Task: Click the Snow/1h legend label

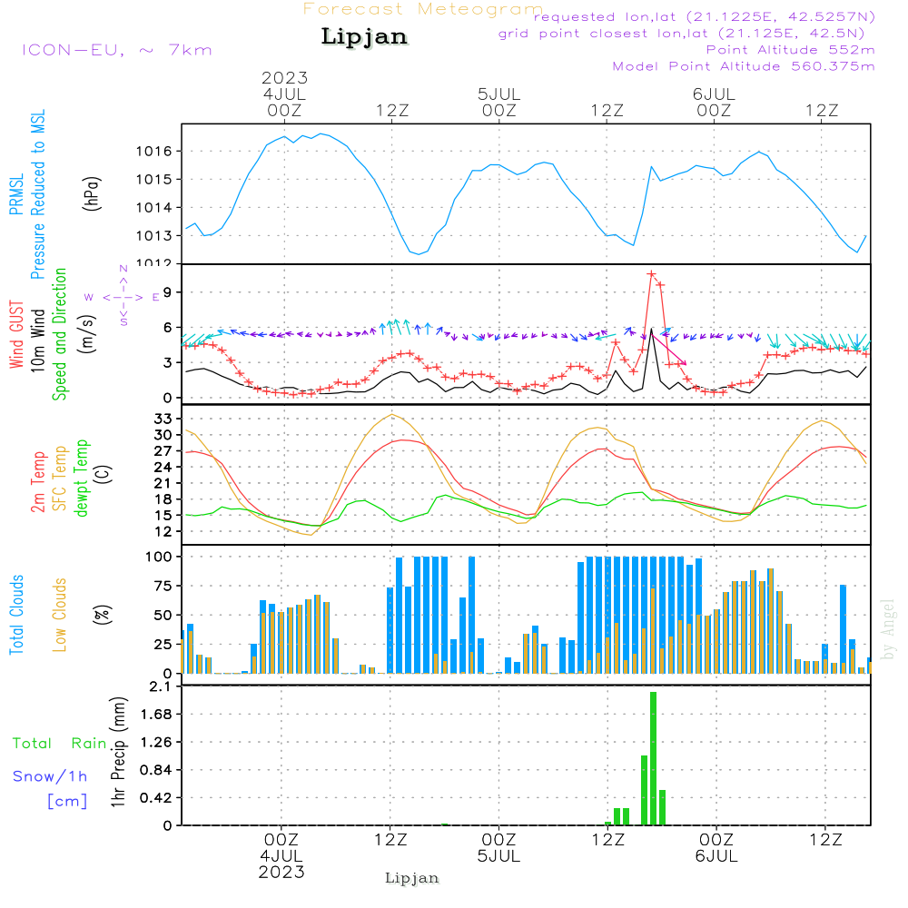Action: point(51,775)
